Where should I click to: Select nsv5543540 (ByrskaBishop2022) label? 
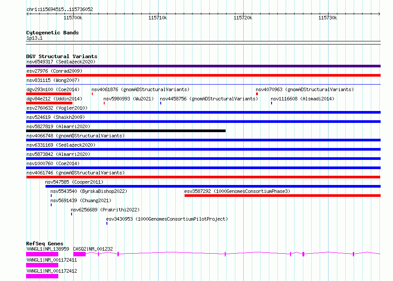click(x=89, y=191)
